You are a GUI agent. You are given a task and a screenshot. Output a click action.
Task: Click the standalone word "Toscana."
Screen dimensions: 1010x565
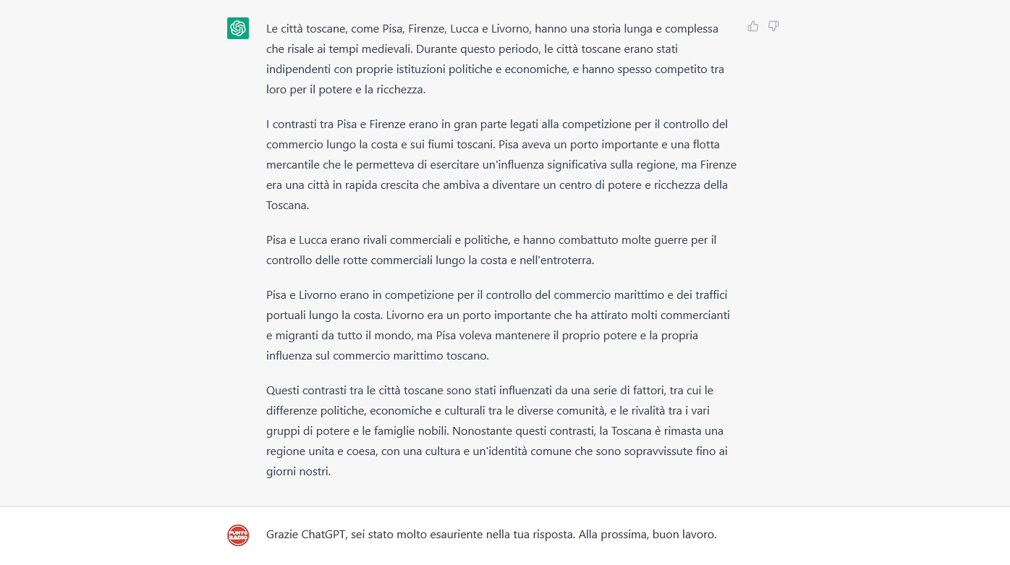click(288, 205)
